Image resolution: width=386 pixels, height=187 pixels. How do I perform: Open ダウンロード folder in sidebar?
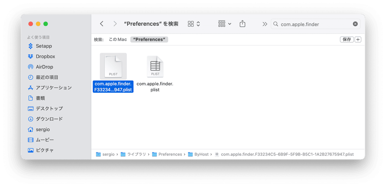pos(49,119)
